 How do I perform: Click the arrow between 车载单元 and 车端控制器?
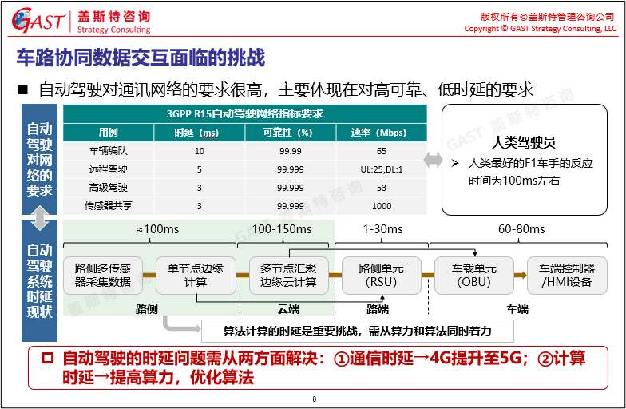pos(520,275)
